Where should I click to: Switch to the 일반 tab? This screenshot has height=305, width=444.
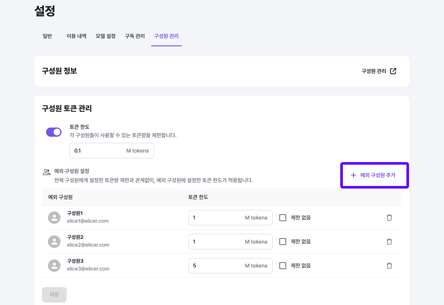point(47,36)
